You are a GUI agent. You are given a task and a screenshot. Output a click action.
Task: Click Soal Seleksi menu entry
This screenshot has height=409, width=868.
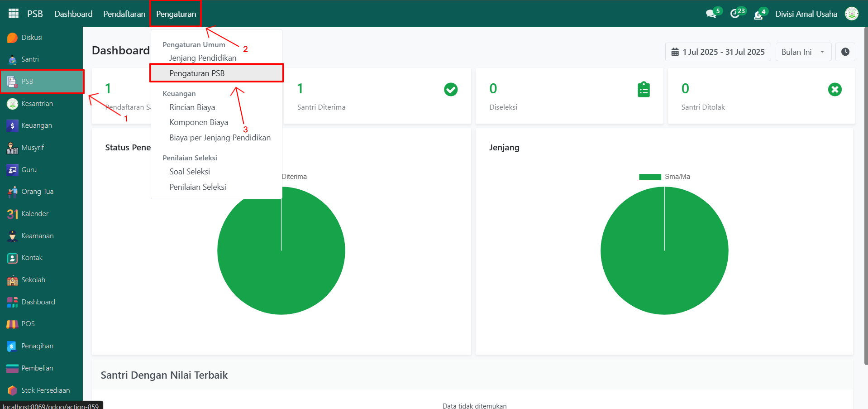pyautogui.click(x=190, y=172)
